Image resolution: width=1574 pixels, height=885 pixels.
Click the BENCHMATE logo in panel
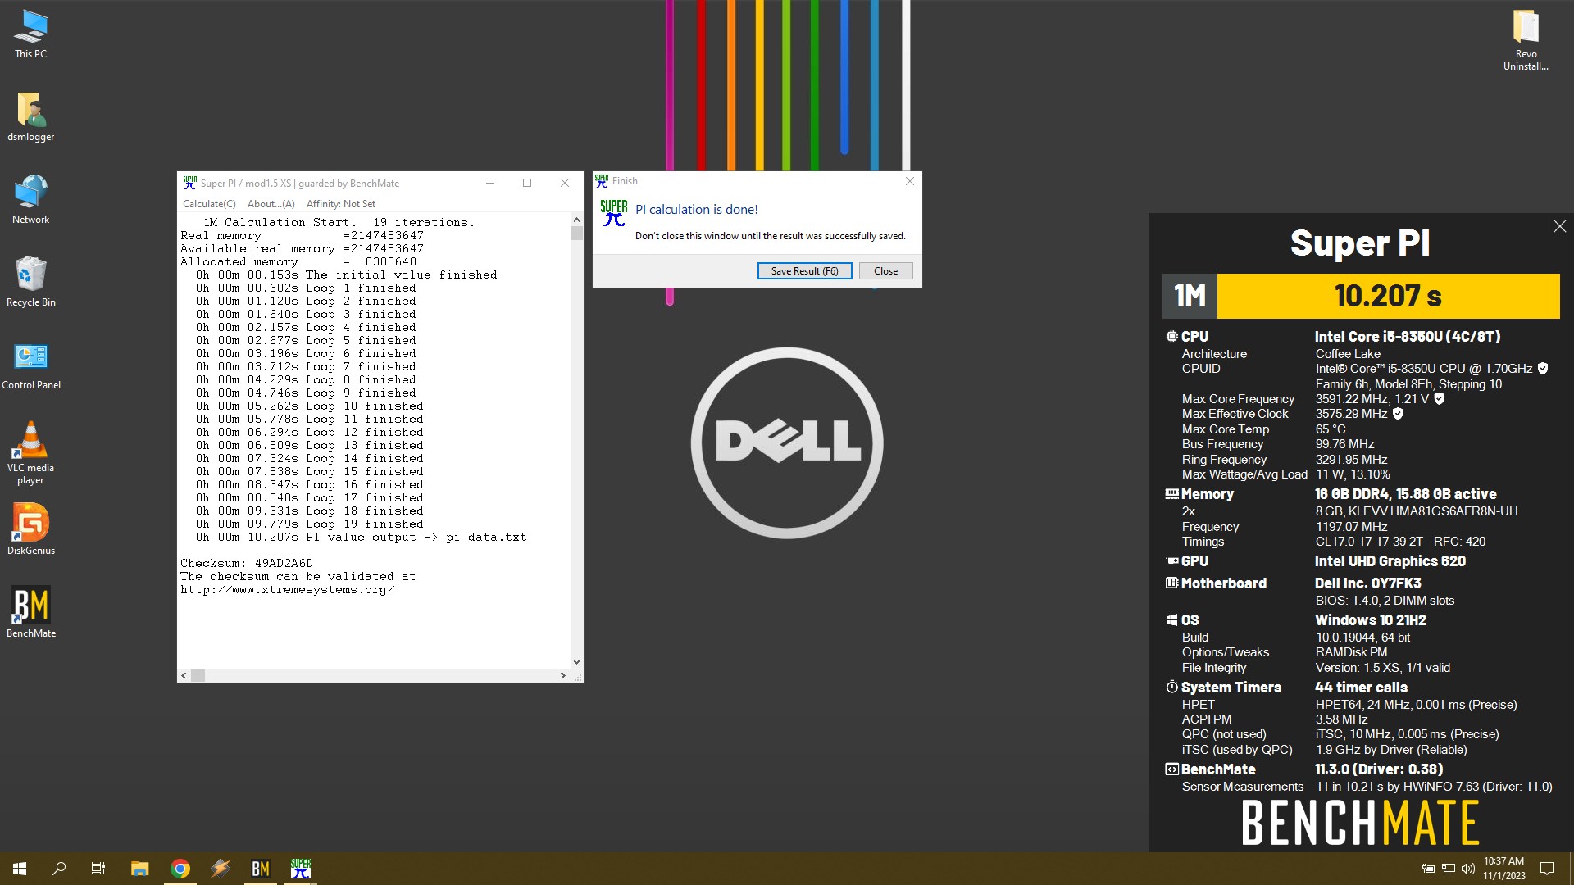point(1360,823)
